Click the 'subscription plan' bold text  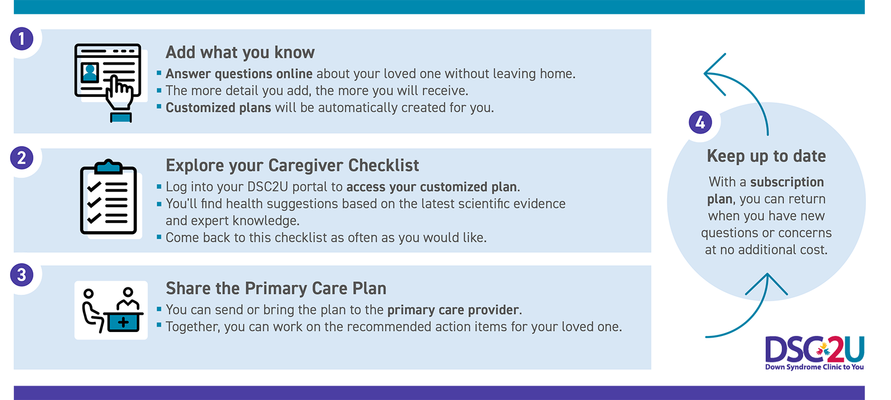pos(786,182)
